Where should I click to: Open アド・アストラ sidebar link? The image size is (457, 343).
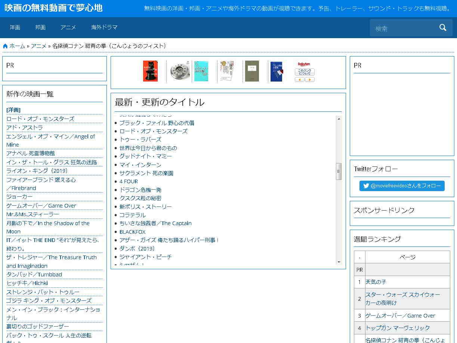pyautogui.click(x=25, y=127)
